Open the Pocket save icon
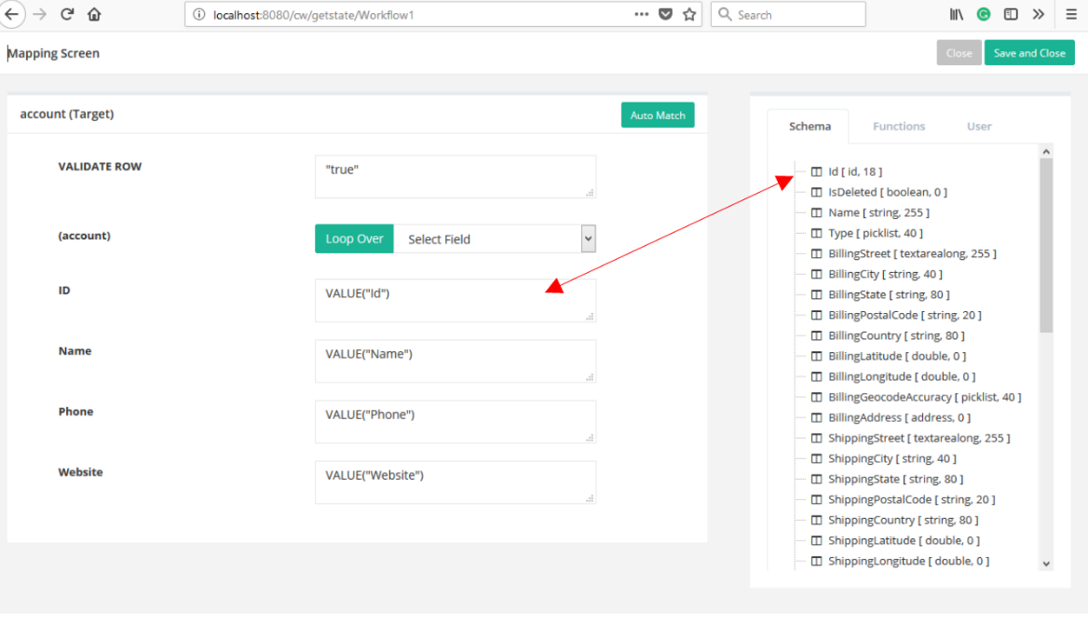The image size is (1088, 625). tap(665, 14)
